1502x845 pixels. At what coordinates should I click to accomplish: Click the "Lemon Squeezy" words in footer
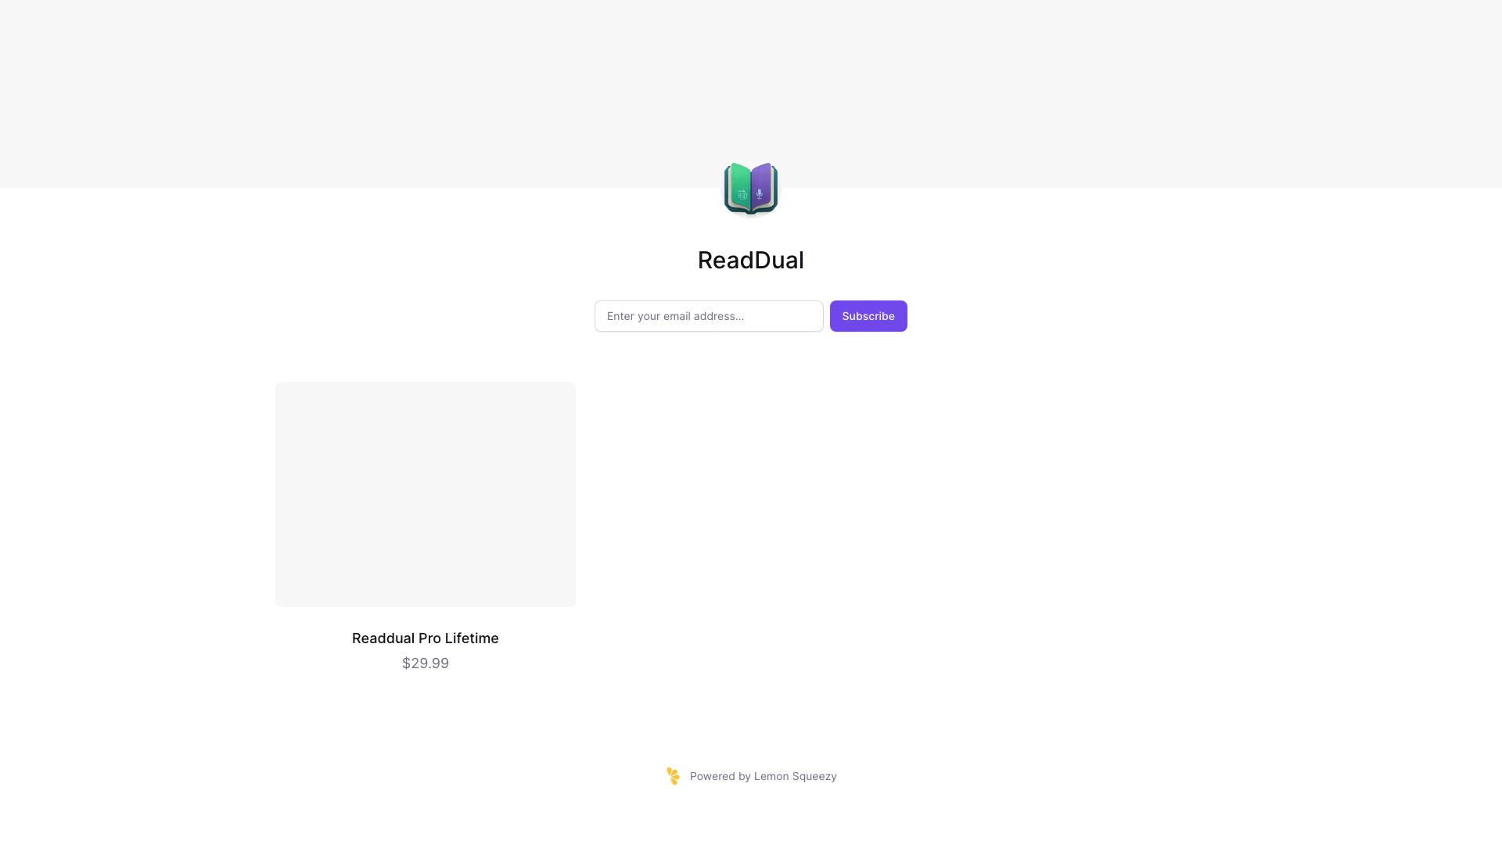(796, 776)
